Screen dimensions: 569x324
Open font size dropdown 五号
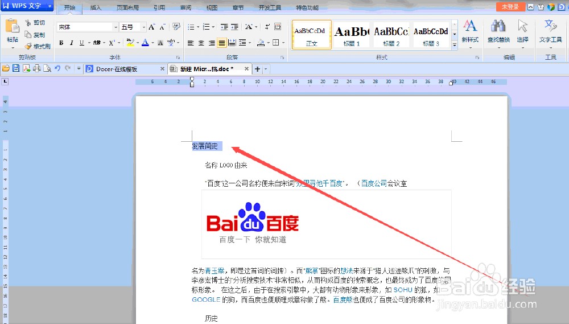tap(144, 27)
